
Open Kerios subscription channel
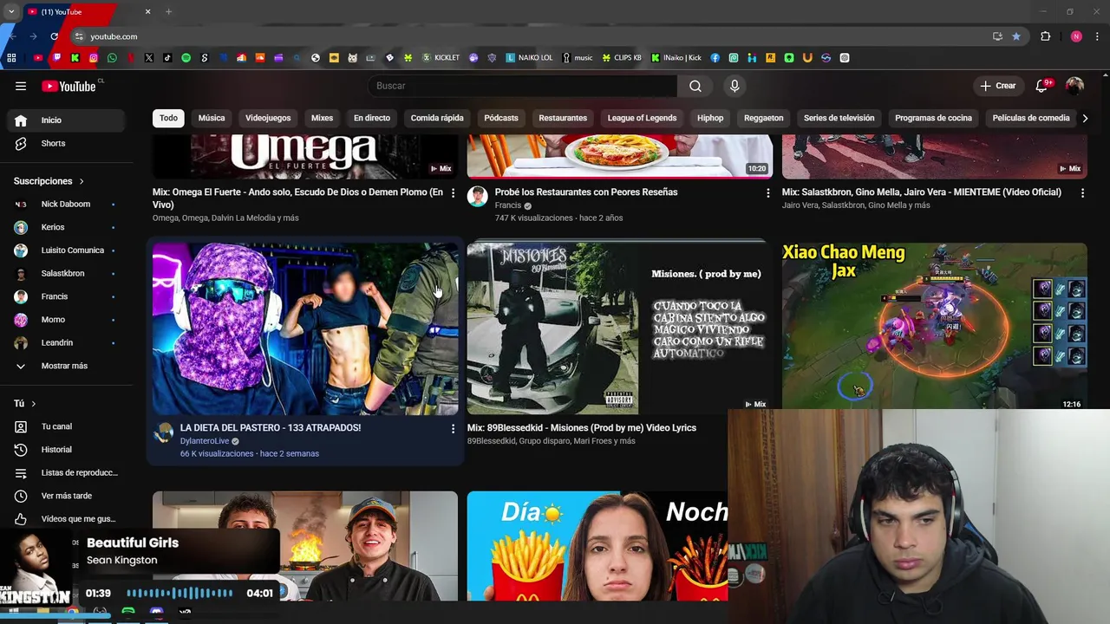[66, 227]
